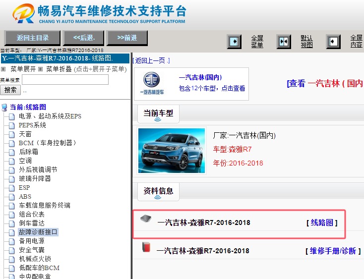Click the default view split icon

[284, 42]
